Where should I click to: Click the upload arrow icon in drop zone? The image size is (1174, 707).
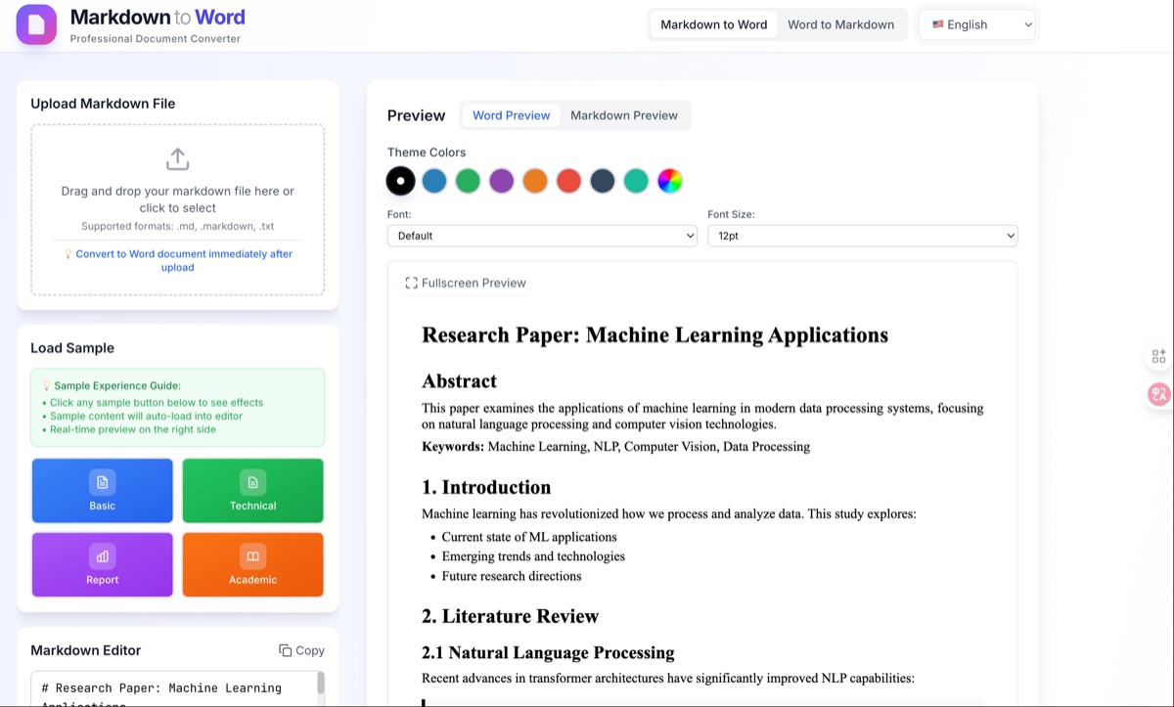[177, 159]
